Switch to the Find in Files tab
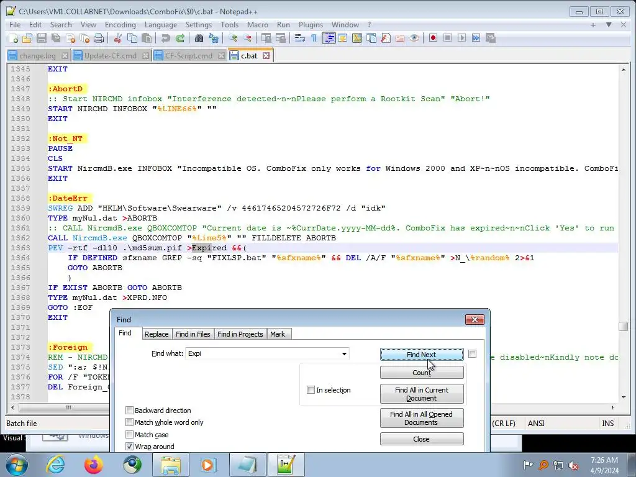This screenshot has height=477, width=636. pos(193,334)
